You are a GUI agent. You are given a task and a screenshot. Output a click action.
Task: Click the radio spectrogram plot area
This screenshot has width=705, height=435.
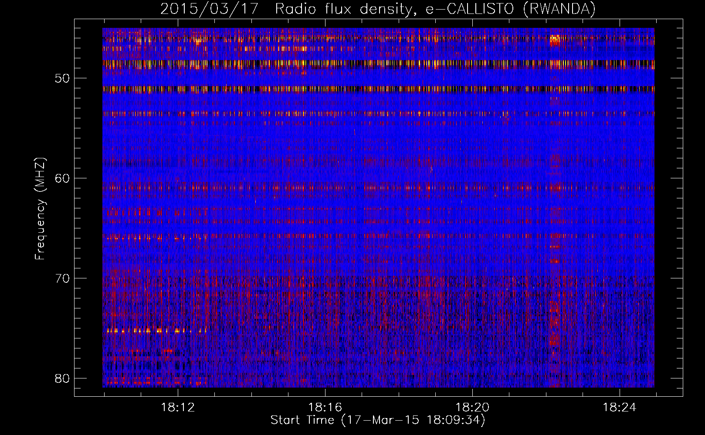click(x=378, y=207)
